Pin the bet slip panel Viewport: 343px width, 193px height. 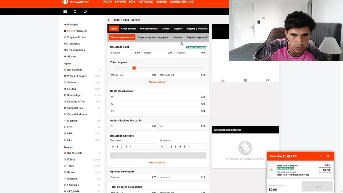pos(328,156)
